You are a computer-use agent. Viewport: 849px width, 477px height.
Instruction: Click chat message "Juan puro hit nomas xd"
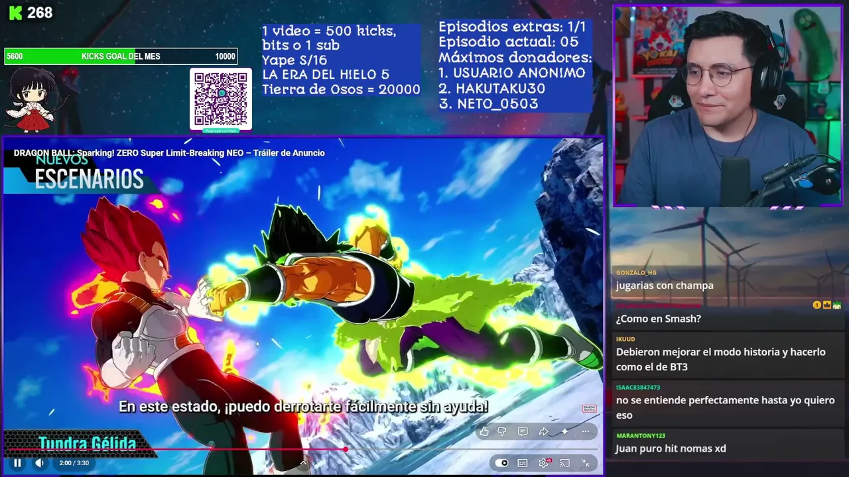click(671, 449)
